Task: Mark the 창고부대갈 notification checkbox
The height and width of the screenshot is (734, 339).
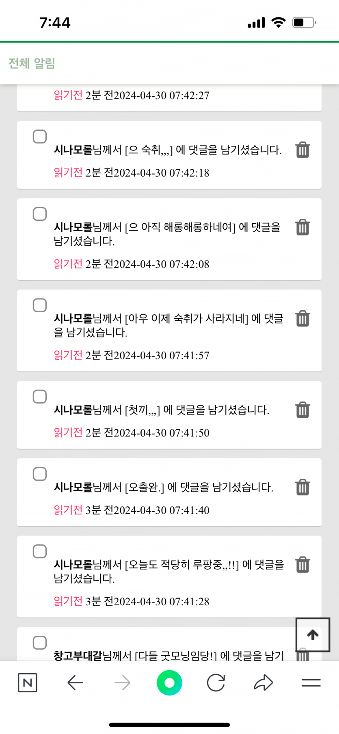Action: coord(40,643)
